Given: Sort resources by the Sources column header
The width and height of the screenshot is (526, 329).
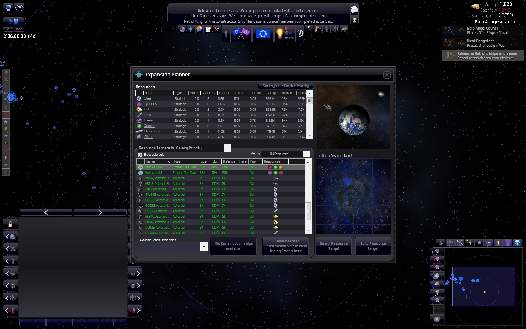Looking at the screenshot, I should (x=208, y=93).
